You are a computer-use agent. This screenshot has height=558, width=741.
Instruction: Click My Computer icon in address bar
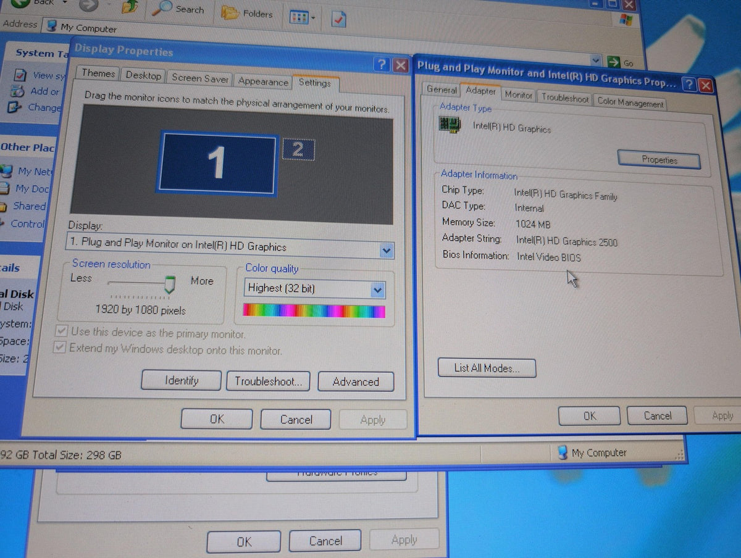point(51,27)
